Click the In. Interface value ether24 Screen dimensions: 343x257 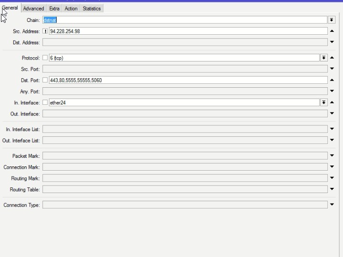click(x=184, y=103)
